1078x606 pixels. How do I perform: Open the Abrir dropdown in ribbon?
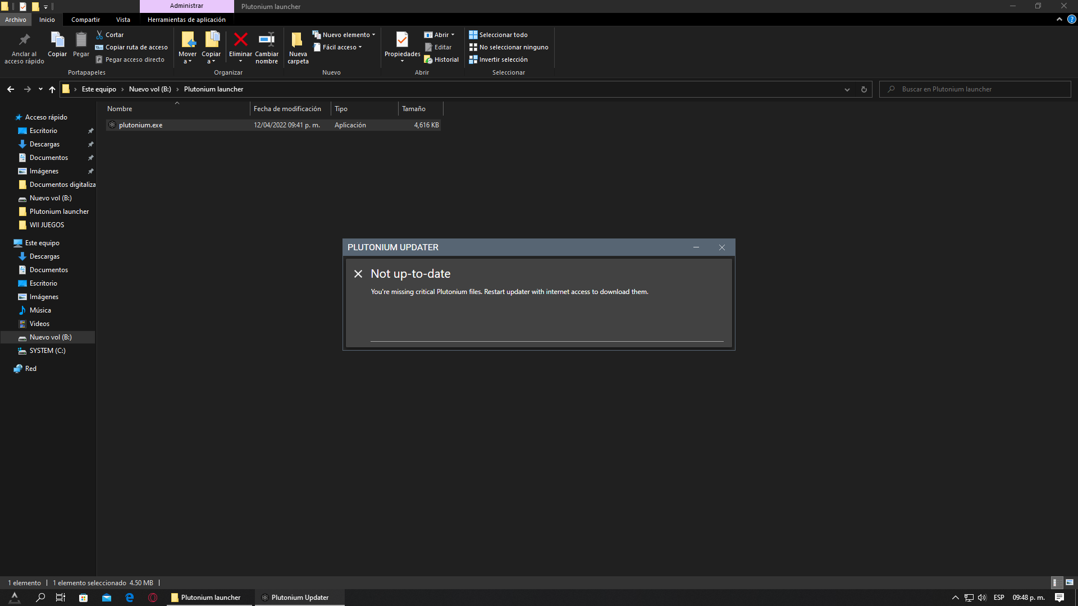pos(439,35)
